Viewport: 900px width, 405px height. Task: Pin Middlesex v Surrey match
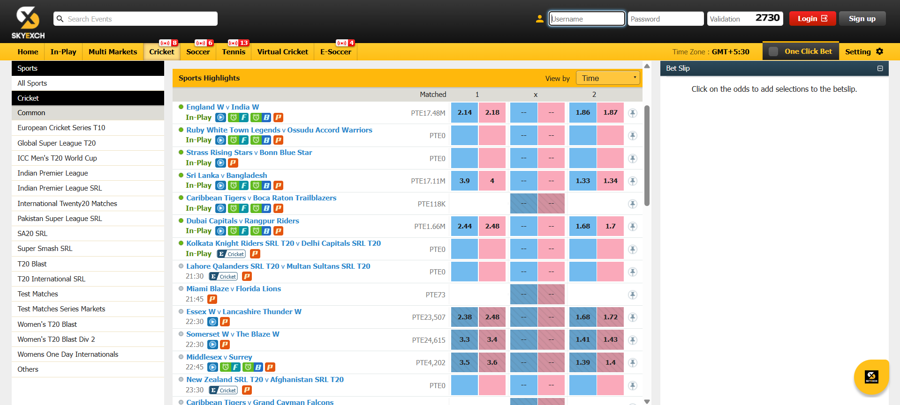(633, 363)
